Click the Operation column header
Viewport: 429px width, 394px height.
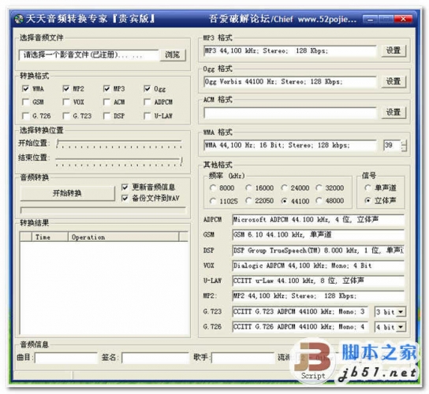point(123,237)
